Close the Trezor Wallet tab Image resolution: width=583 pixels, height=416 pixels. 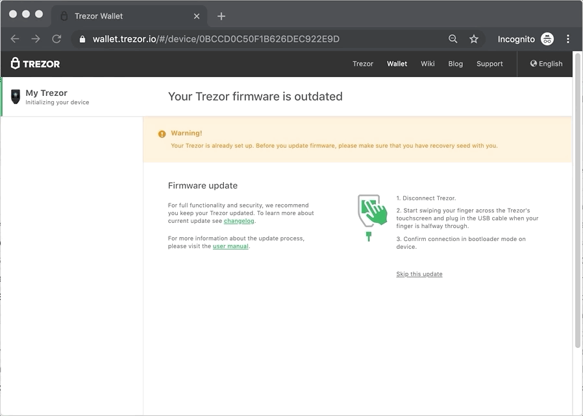pyautogui.click(x=197, y=16)
